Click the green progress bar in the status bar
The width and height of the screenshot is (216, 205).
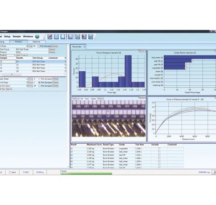tap(86, 173)
